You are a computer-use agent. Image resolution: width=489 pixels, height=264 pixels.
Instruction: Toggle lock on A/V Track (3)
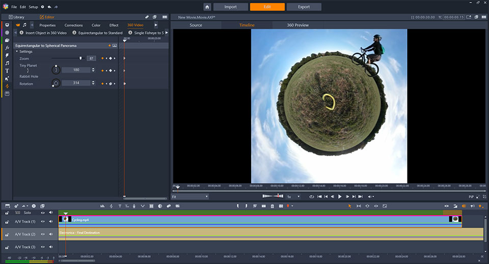point(7,247)
